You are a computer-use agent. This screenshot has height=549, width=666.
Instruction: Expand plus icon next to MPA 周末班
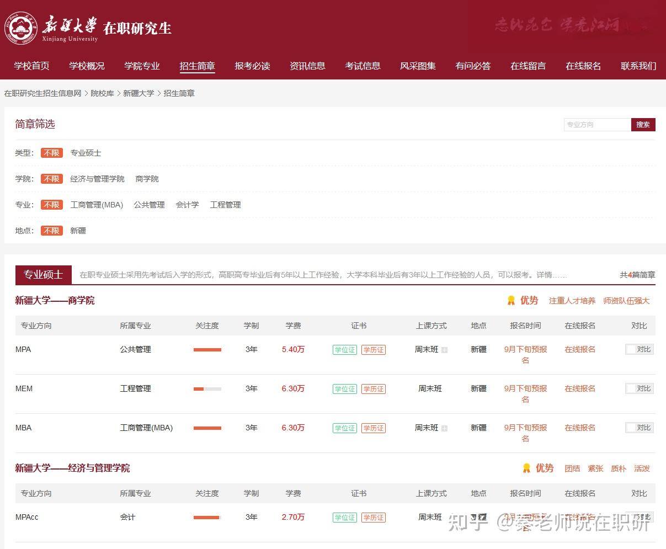click(445, 350)
